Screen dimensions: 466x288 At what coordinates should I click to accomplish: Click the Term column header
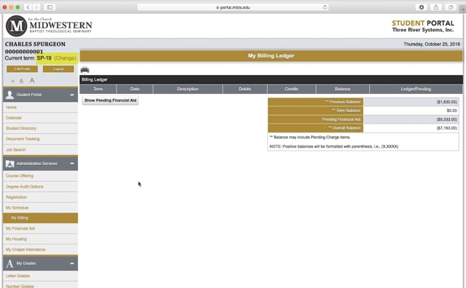click(x=98, y=89)
